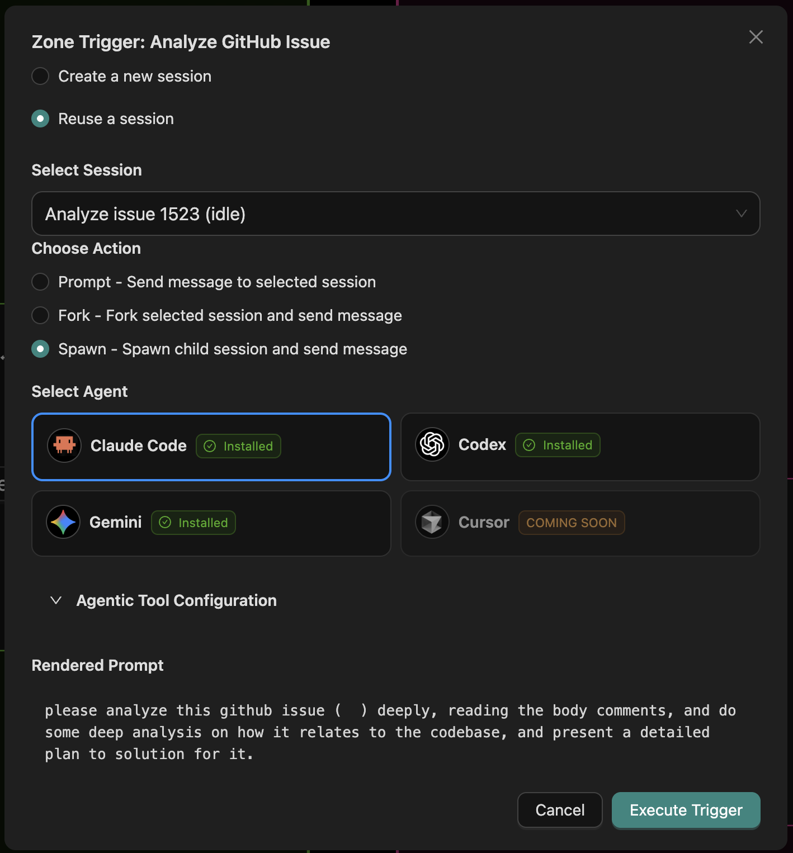Click the Cancel button
The width and height of the screenshot is (793, 853).
pos(560,810)
